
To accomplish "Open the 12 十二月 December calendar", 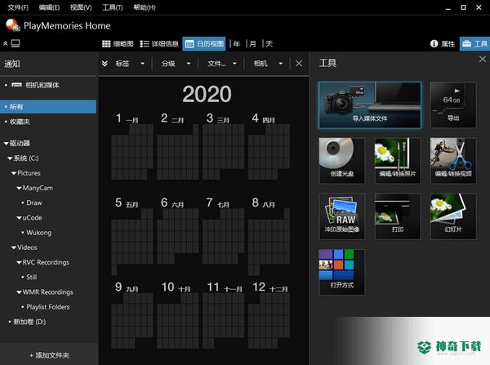I will tap(269, 315).
